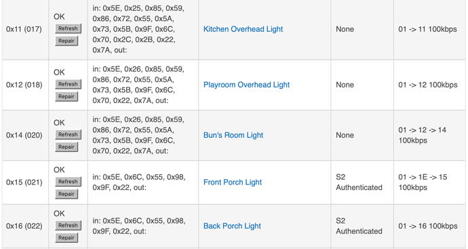
Task: Open Bun's Room Light device link
Action: coord(233,135)
